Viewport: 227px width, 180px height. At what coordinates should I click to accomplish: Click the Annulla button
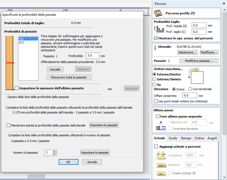tap(92, 162)
